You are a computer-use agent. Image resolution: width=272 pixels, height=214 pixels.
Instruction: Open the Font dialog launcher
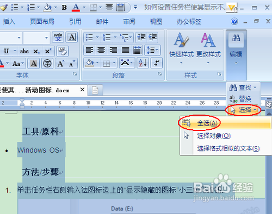pos(75,74)
